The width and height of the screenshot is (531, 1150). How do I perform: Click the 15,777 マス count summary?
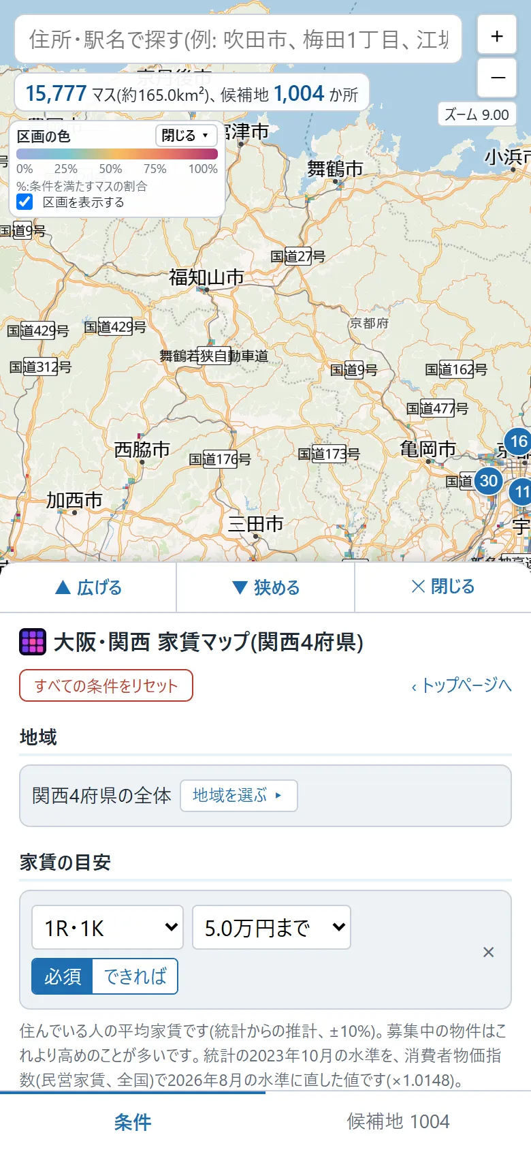191,93
